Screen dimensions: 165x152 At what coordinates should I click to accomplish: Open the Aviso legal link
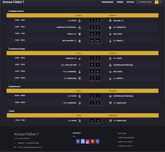[x=122, y=133]
